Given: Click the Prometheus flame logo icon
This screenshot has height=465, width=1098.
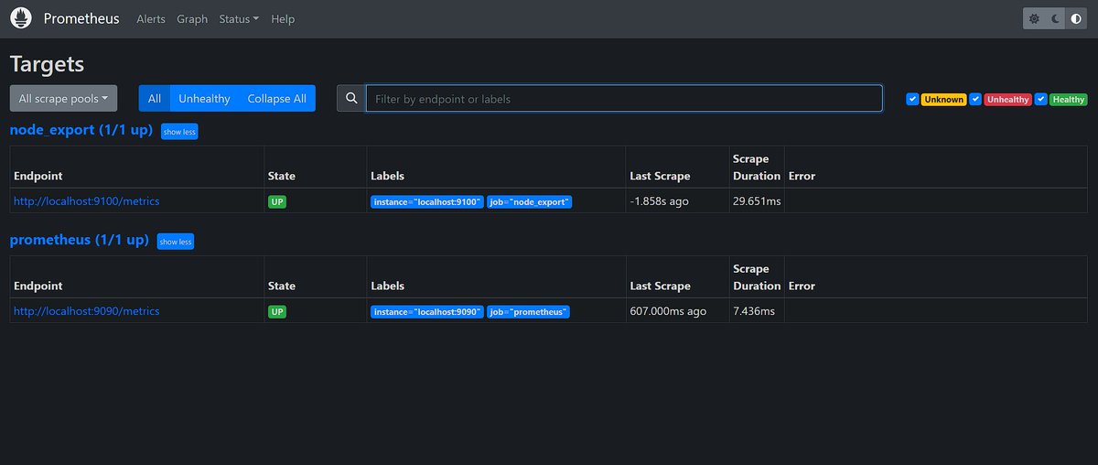Looking at the screenshot, I should [x=21, y=18].
